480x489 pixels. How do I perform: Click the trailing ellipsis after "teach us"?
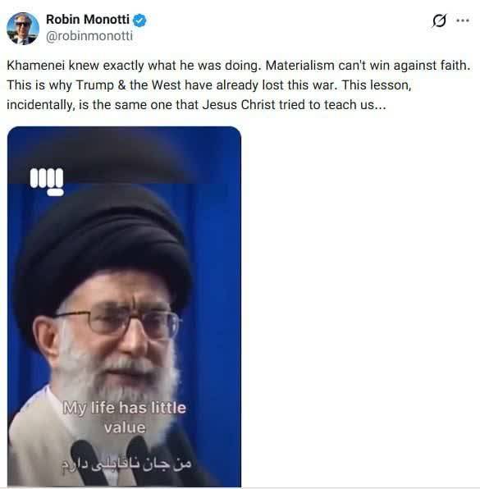[x=380, y=107]
